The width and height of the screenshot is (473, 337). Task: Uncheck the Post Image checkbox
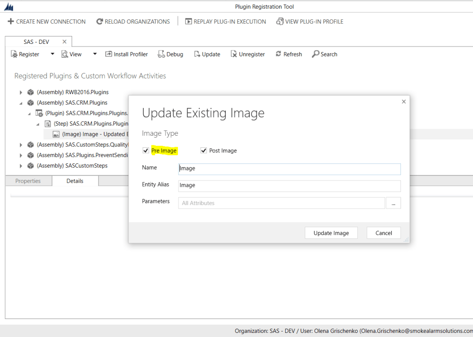pyautogui.click(x=203, y=150)
